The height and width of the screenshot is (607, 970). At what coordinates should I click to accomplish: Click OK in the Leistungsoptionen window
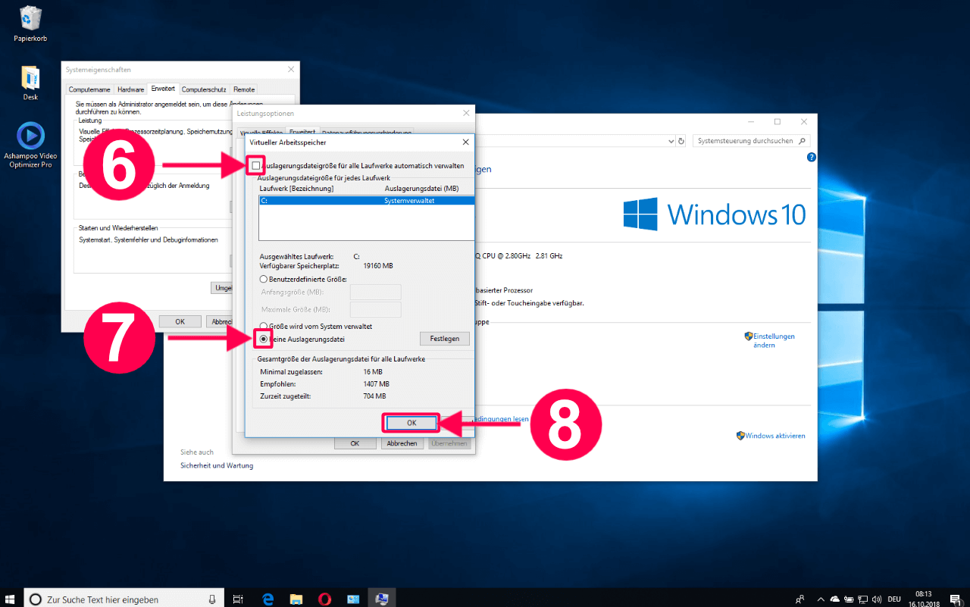pyautogui.click(x=355, y=443)
